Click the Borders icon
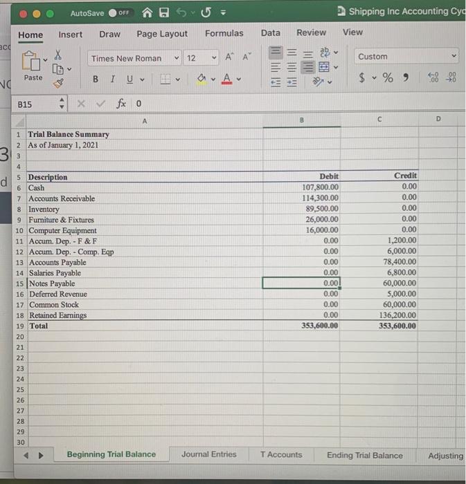This screenshot has width=466, height=484. (x=165, y=80)
